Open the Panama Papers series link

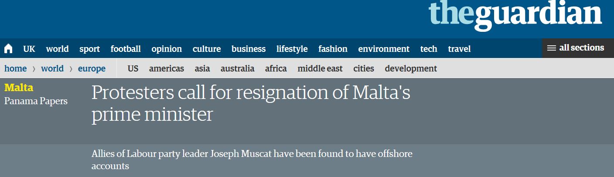pyautogui.click(x=36, y=101)
